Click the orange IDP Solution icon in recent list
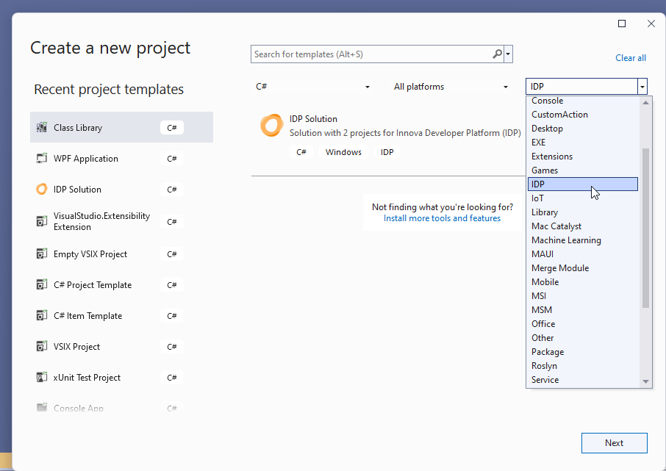The image size is (666, 471). tap(42, 190)
